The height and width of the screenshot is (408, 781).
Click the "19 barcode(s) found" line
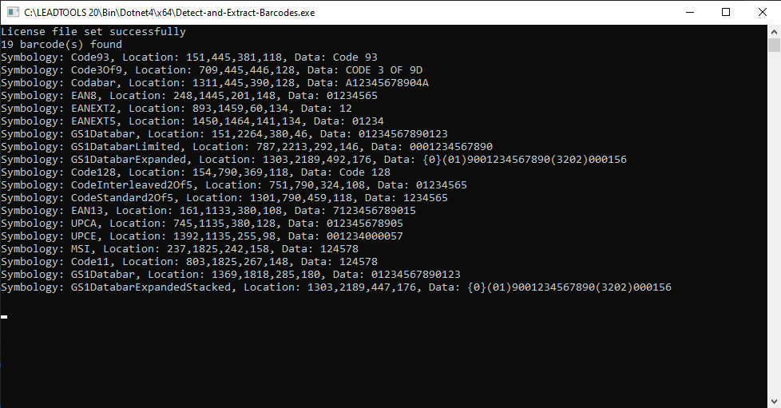[x=61, y=45]
